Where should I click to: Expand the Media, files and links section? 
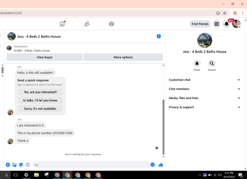[x=205, y=98]
